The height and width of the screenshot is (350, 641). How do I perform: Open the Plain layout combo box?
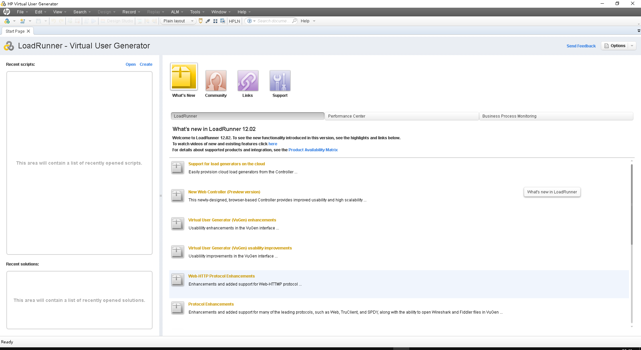tap(178, 21)
